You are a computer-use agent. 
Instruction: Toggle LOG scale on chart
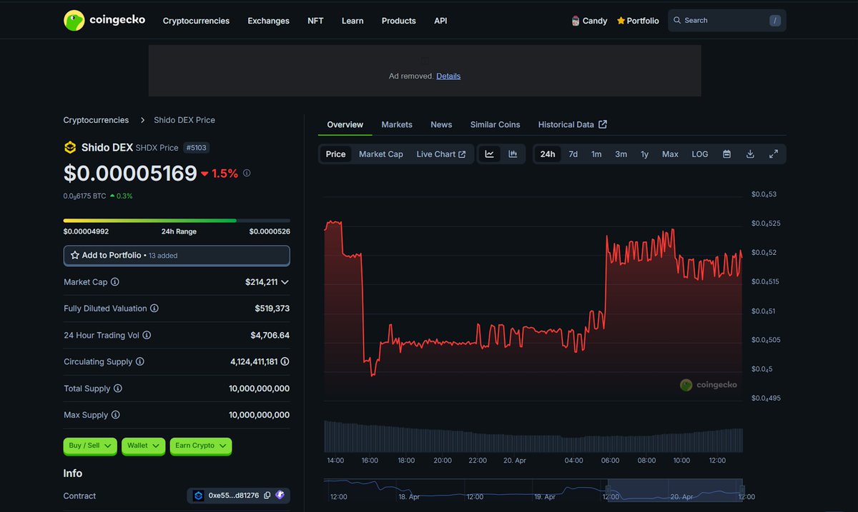(x=700, y=154)
